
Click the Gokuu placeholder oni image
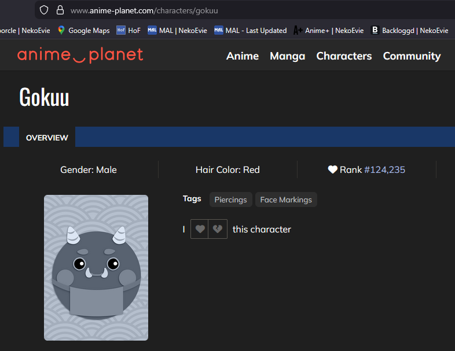[x=96, y=268]
